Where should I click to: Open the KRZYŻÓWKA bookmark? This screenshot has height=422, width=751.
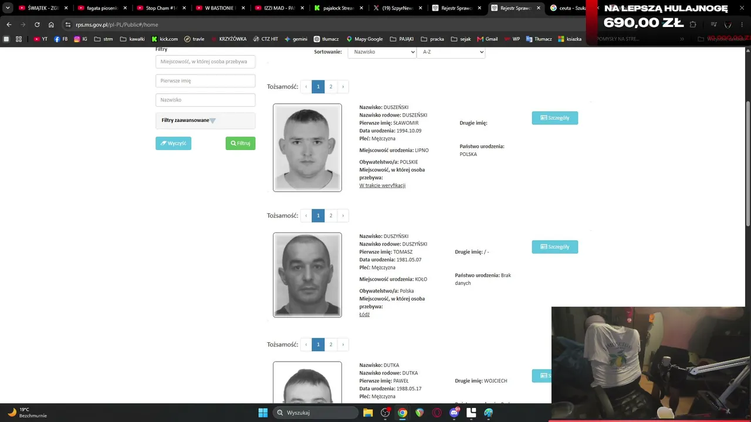(229, 39)
